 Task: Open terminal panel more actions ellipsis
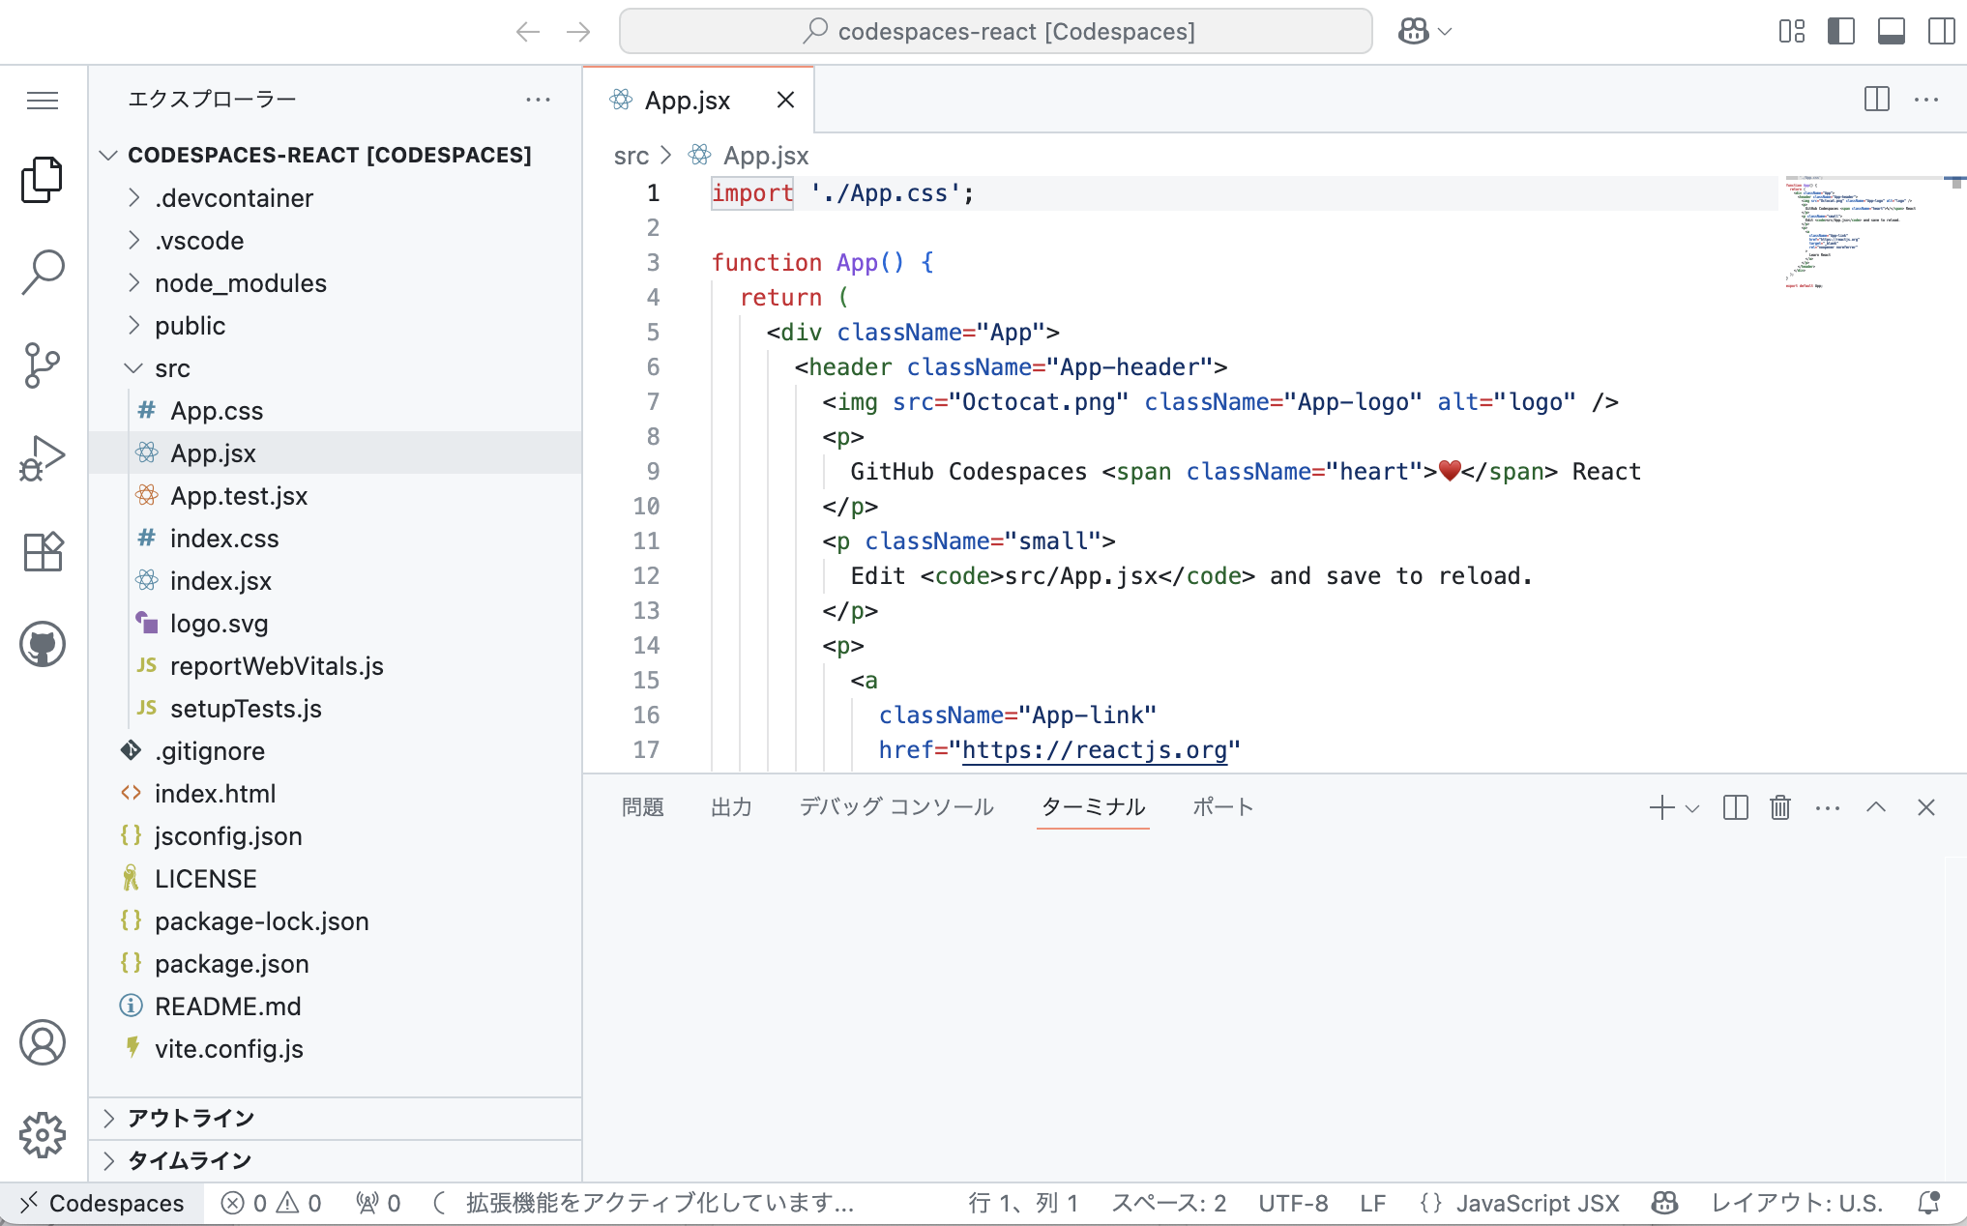(1828, 807)
